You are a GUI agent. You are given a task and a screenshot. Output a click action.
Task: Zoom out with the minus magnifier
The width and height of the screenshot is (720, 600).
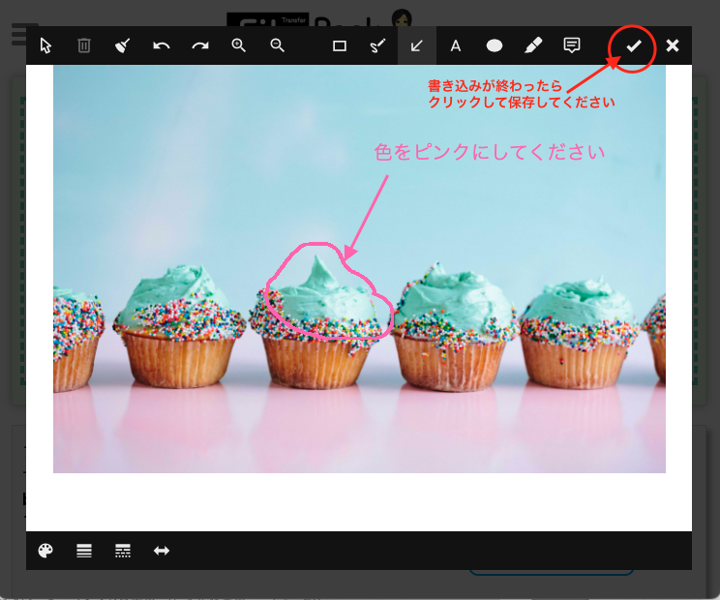pyautogui.click(x=278, y=45)
